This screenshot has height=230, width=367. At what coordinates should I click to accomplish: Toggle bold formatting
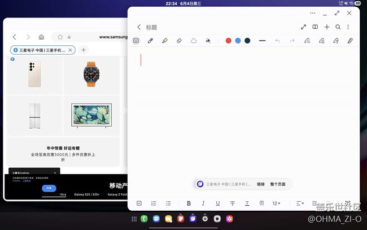point(189,203)
